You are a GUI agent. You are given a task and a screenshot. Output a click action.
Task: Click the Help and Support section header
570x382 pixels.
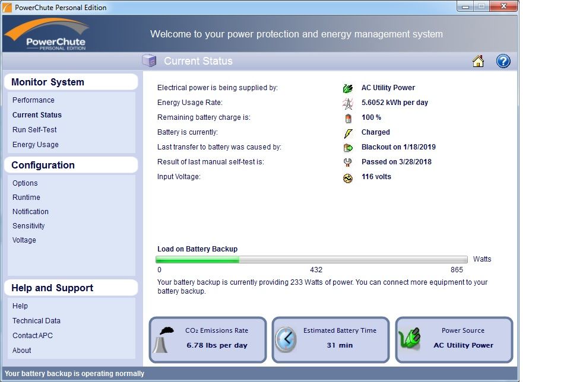tap(71, 288)
